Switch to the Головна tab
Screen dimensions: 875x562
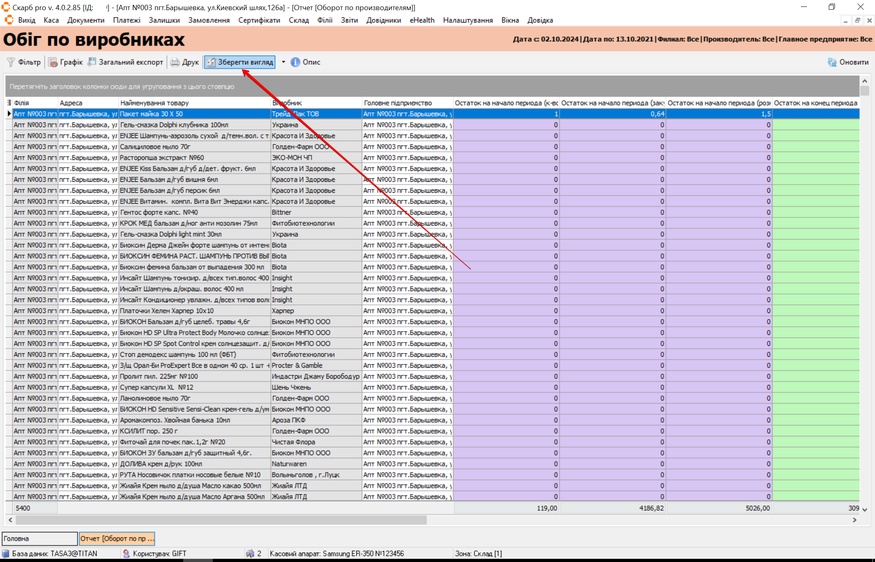[39, 539]
